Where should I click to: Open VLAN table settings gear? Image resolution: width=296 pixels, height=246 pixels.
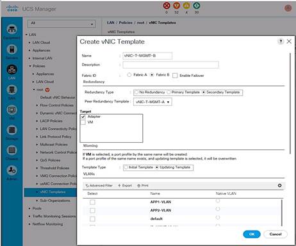[279, 185]
